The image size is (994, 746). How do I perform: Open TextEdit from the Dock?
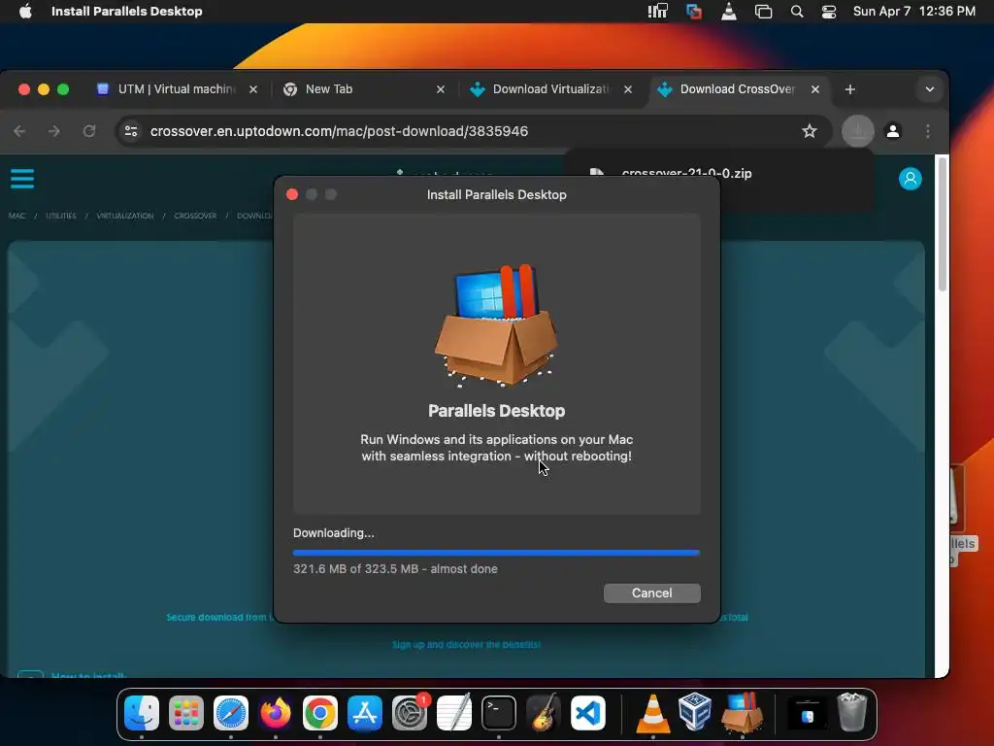pyautogui.click(x=454, y=713)
